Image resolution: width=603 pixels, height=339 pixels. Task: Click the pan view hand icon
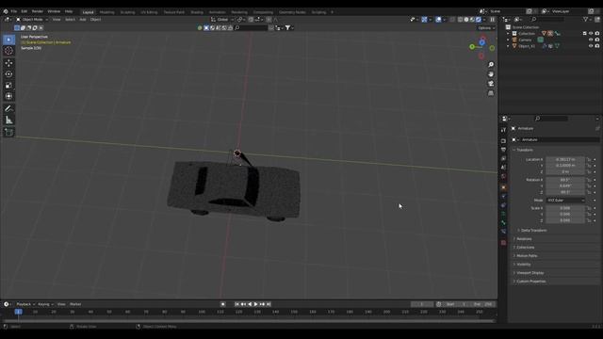pos(491,74)
